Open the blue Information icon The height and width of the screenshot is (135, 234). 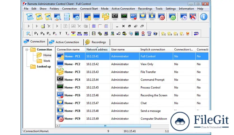click(x=204, y=17)
